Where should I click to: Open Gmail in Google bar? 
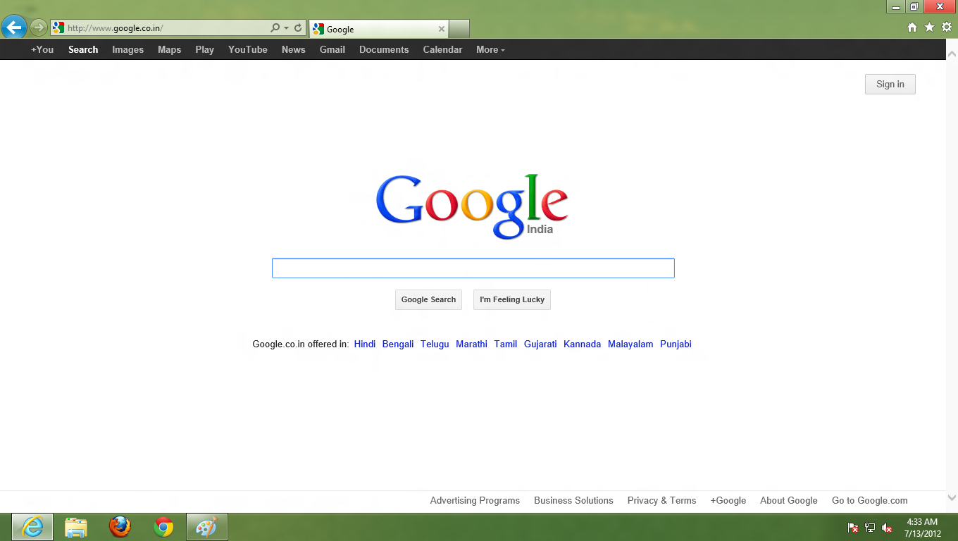coord(332,49)
